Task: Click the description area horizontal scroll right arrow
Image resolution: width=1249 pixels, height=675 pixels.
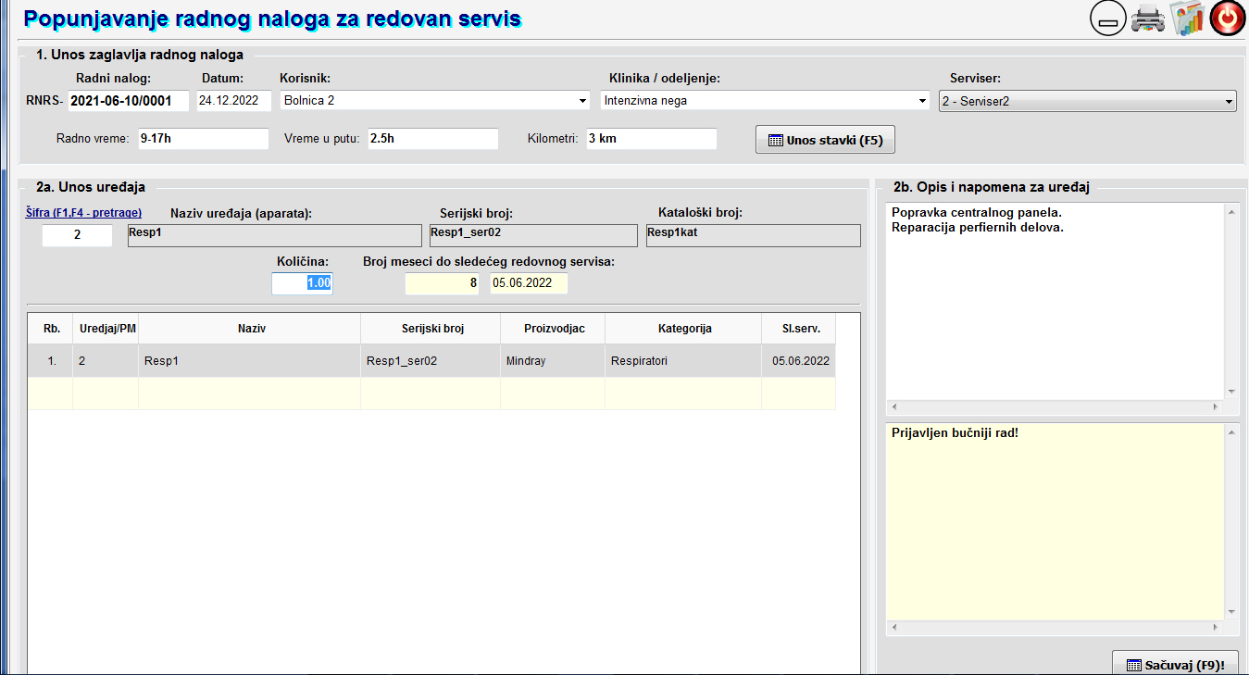Action: (1216, 406)
